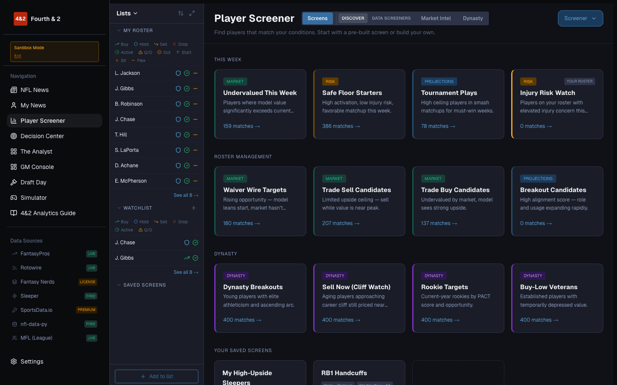Collapse the WATCHLIST section
The height and width of the screenshot is (385, 617).
click(135, 208)
